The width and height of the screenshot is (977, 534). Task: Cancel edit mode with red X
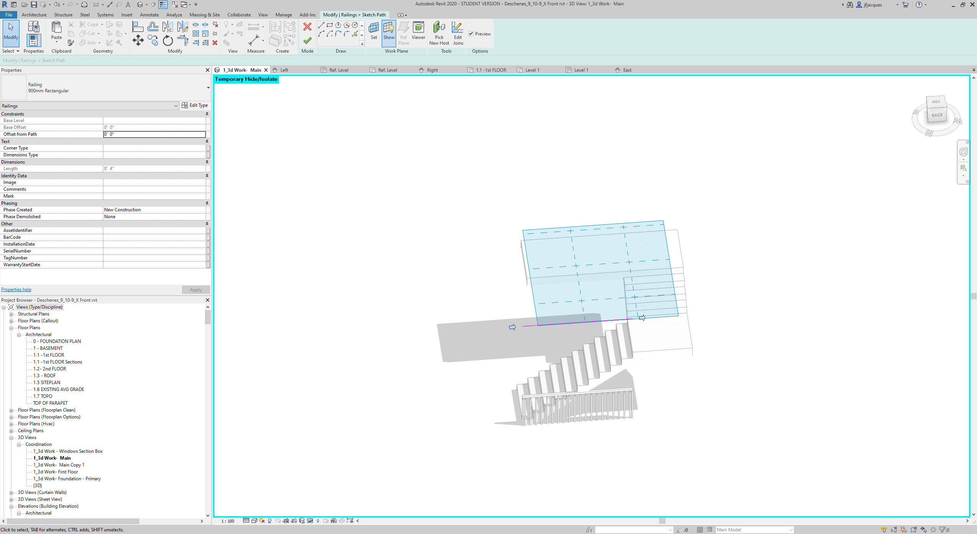(x=307, y=26)
